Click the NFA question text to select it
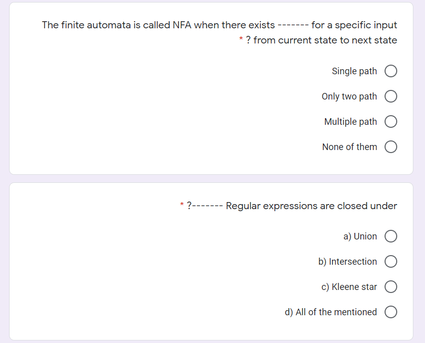The width and height of the screenshot is (425, 343). 220,25
